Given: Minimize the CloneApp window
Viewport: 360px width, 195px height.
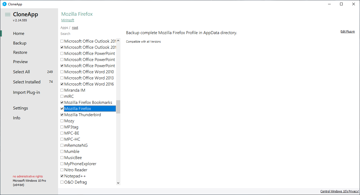Looking at the screenshot, I should 329,4.
